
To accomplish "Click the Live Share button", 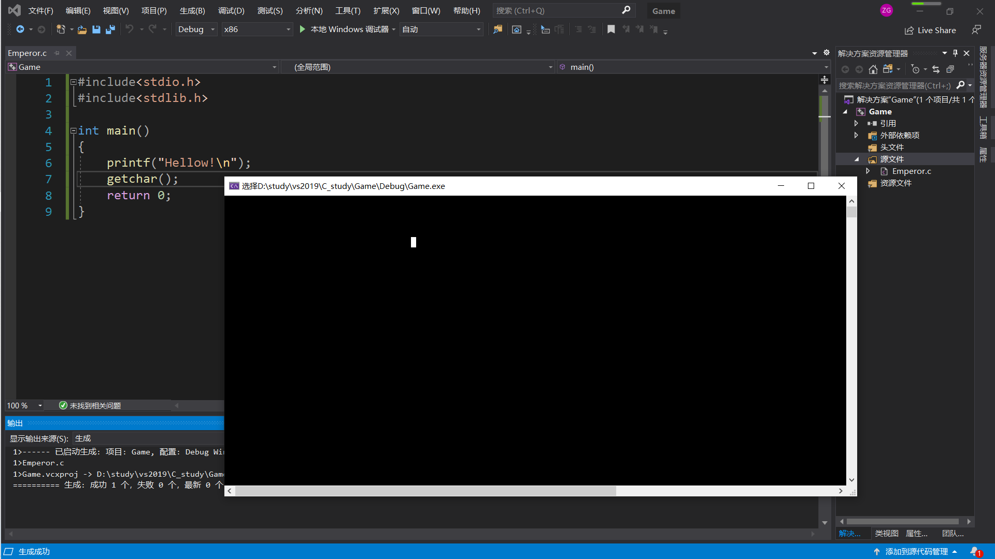I will (930, 31).
